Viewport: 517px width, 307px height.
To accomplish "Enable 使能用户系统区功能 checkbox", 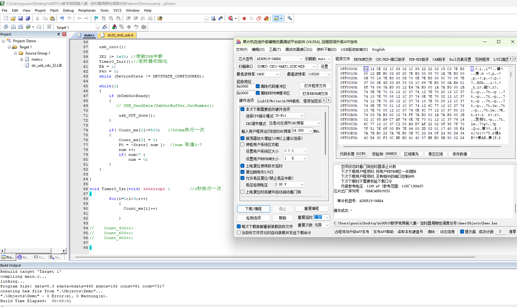I will coord(243,144).
